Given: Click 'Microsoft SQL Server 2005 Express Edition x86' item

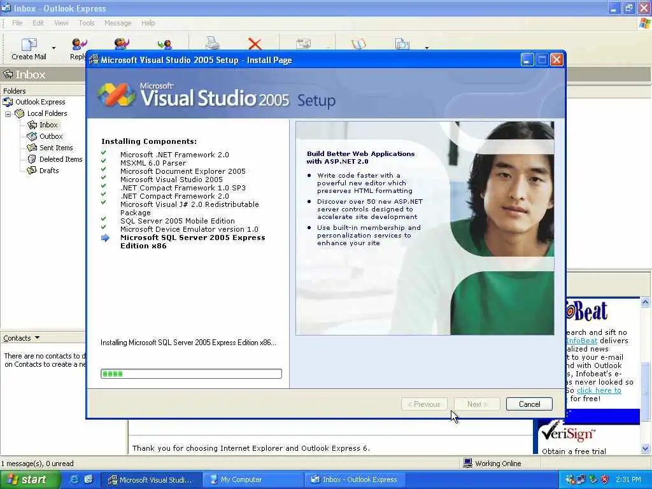Looking at the screenshot, I should [192, 241].
